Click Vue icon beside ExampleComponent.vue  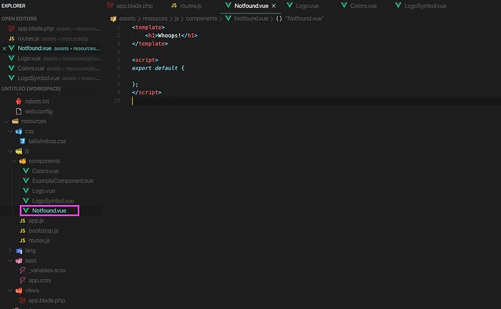[26, 181]
